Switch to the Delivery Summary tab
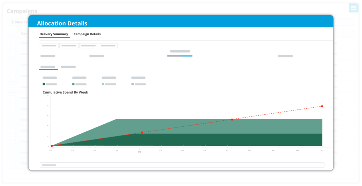Screen dimensions: 362x186 (x=54, y=34)
